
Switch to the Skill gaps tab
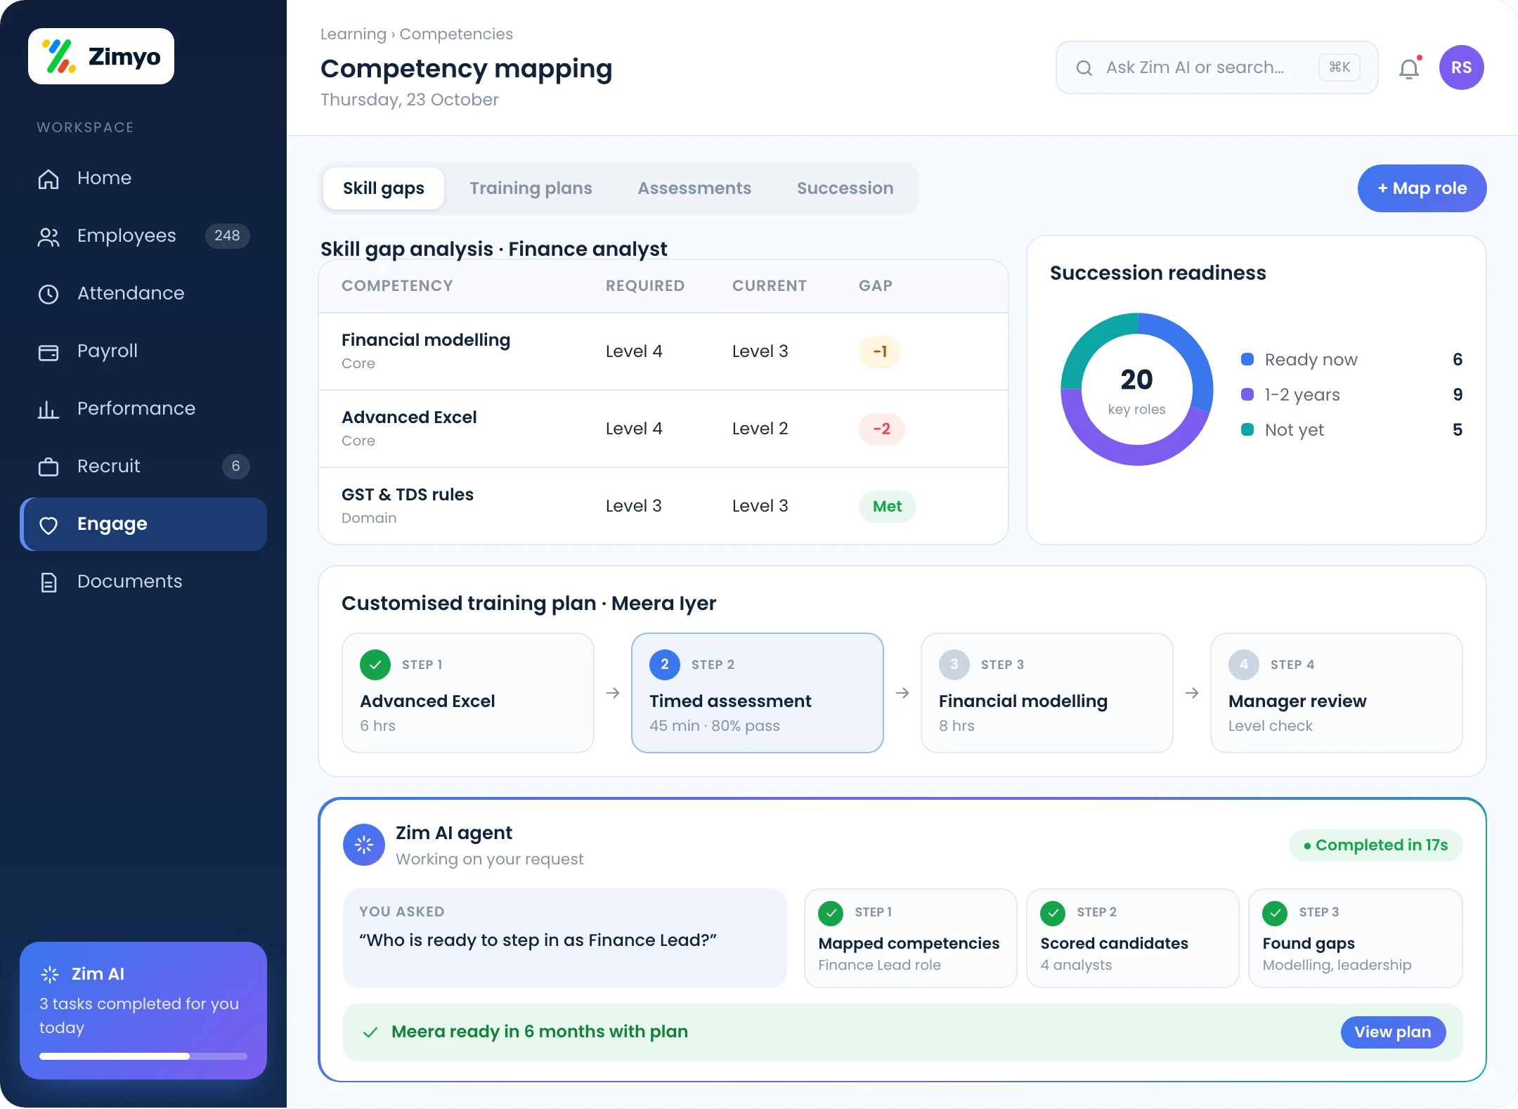click(x=384, y=188)
